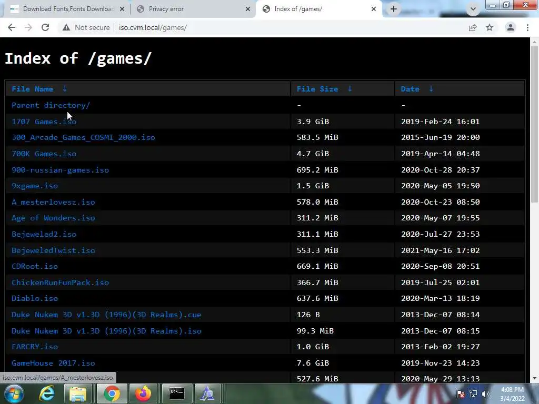Open 900-russian-games.iso
Screen dimensions: 539x404
pyautogui.click(x=60, y=170)
